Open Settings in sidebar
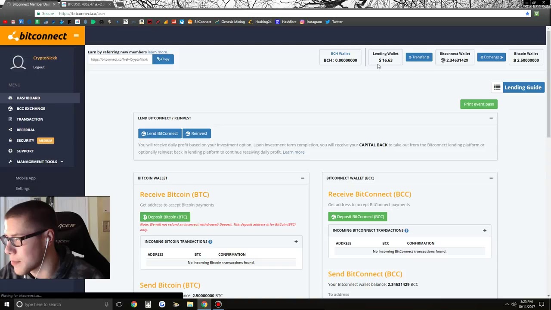The width and height of the screenshot is (551, 310). [23, 188]
